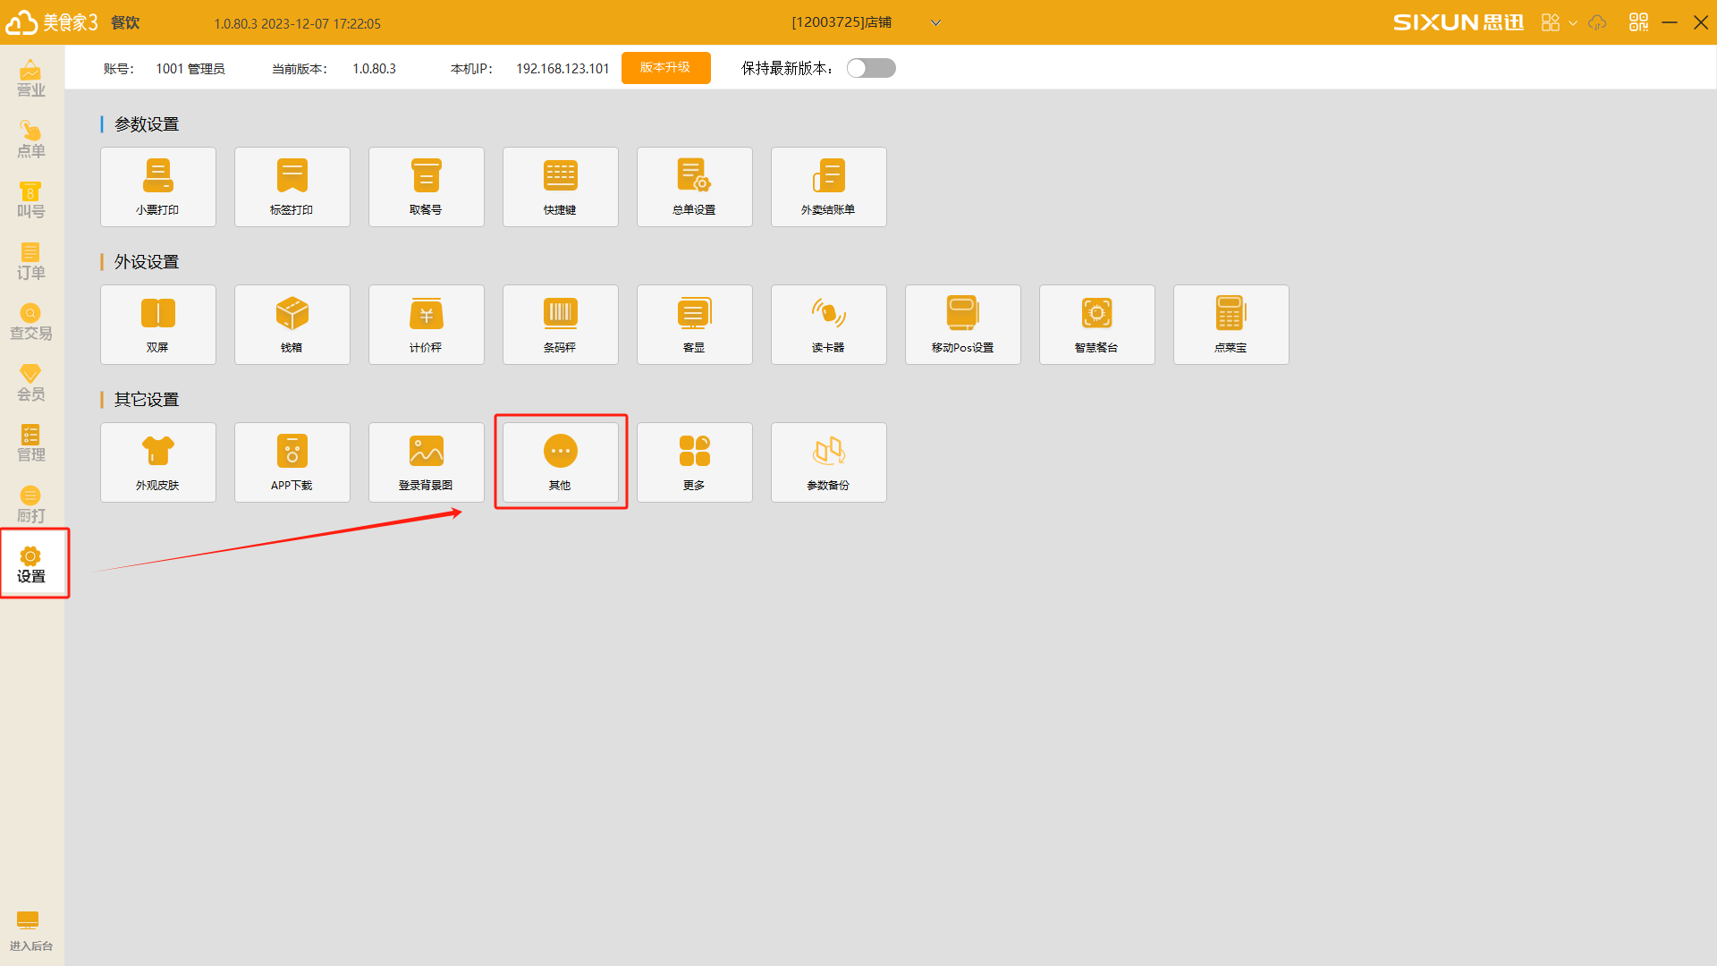The width and height of the screenshot is (1717, 966).
Task: Open 标签打印 label print settings
Action: pyautogui.click(x=292, y=187)
